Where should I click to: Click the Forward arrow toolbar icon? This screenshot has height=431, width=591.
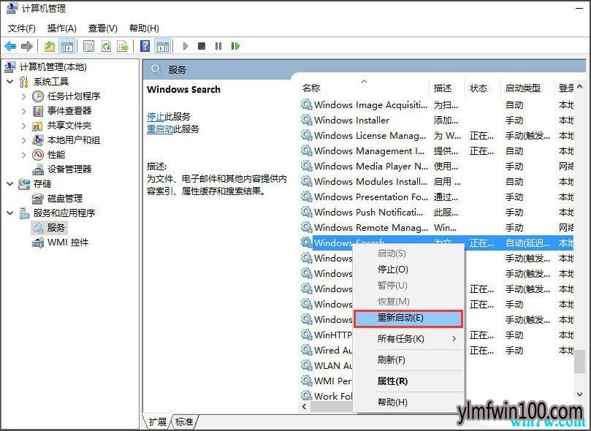(x=27, y=46)
